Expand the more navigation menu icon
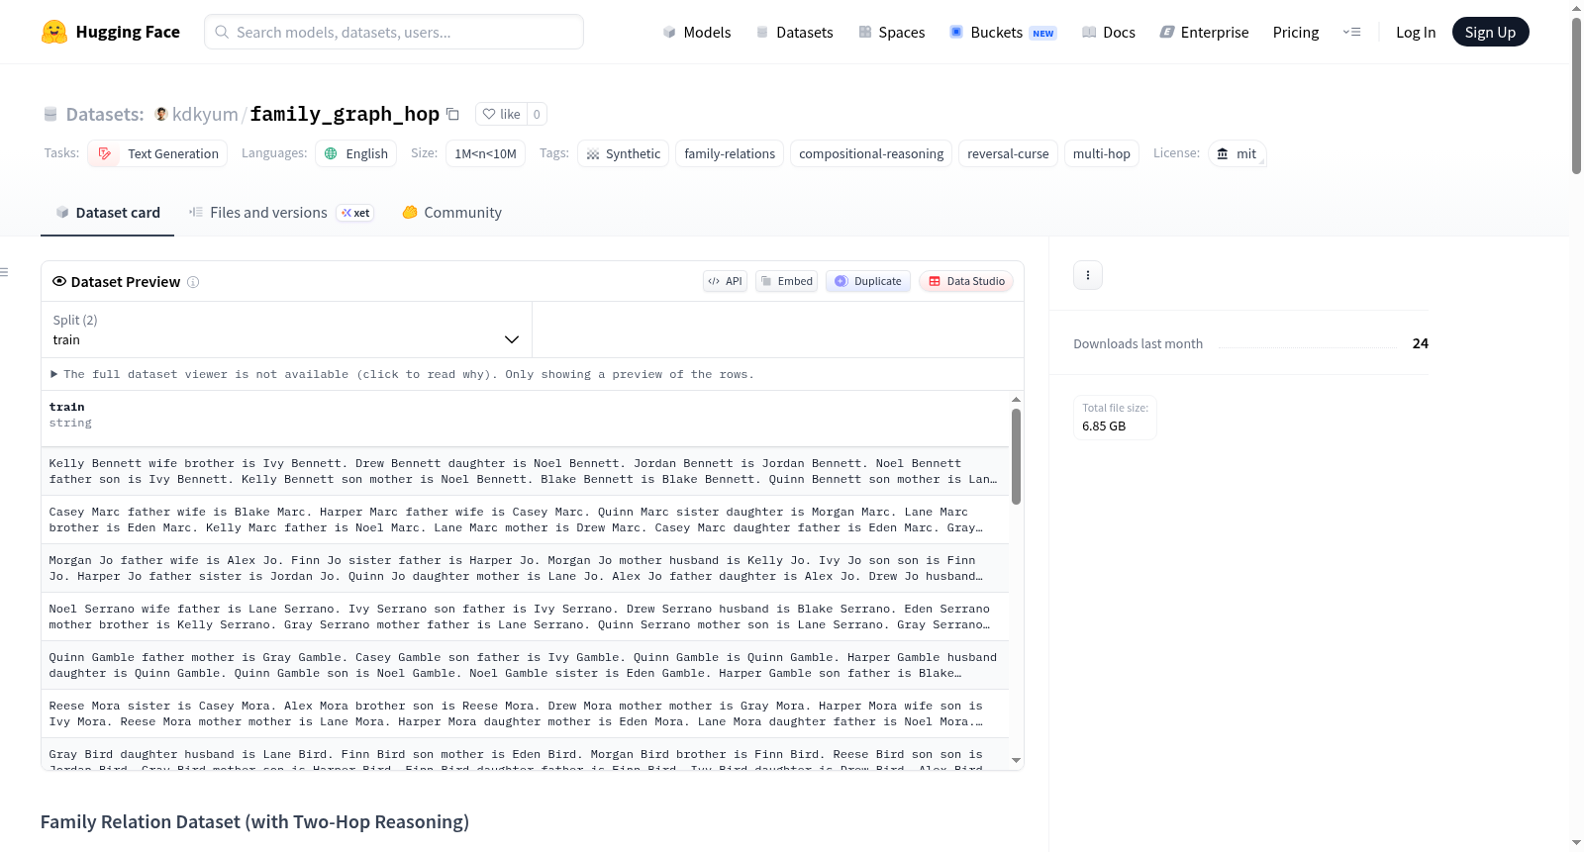 pyautogui.click(x=1351, y=32)
